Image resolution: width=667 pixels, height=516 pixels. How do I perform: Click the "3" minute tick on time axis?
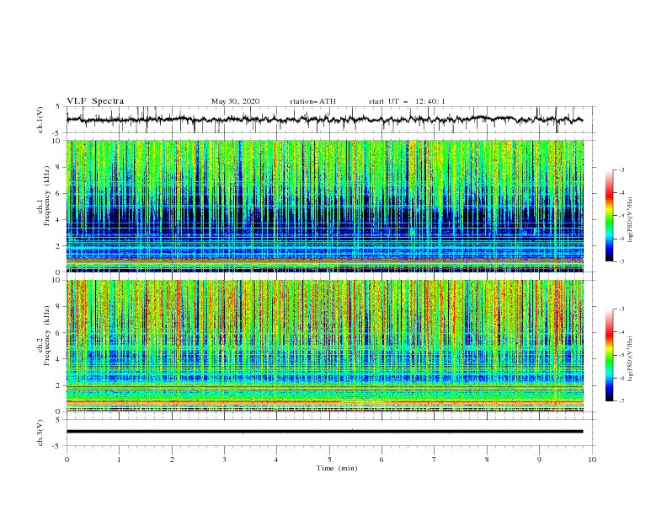point(224,460)
